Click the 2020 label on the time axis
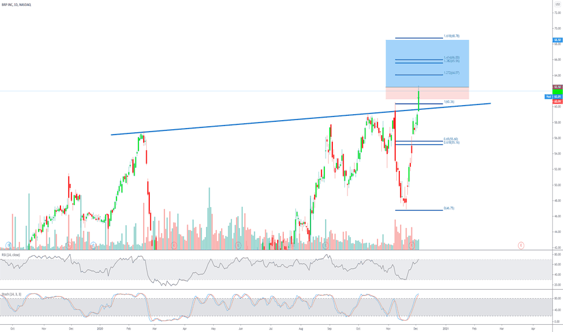This screenshot has height=332, width=563. (x=100, y=328)
